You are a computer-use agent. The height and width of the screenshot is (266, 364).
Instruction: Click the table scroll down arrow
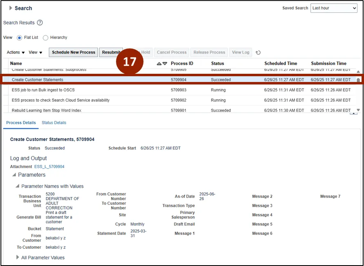click(358, 110)
